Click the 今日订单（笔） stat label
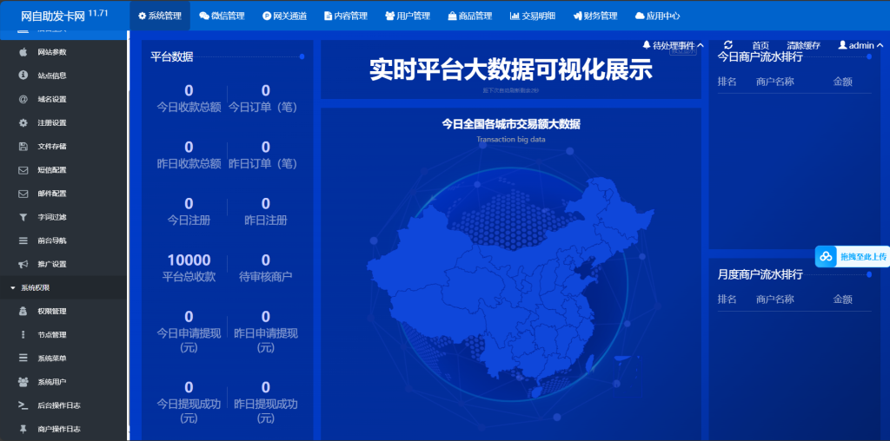Image resolution: width=890 pixels, height=441 pixels. pyautogui.click(x=263, y=107)
